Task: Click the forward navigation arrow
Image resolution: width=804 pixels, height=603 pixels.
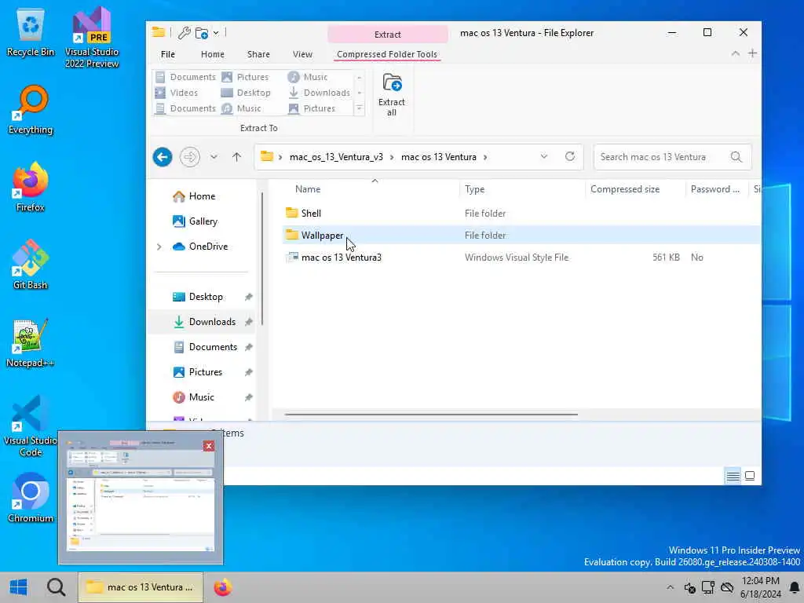Action: (190, 157)
